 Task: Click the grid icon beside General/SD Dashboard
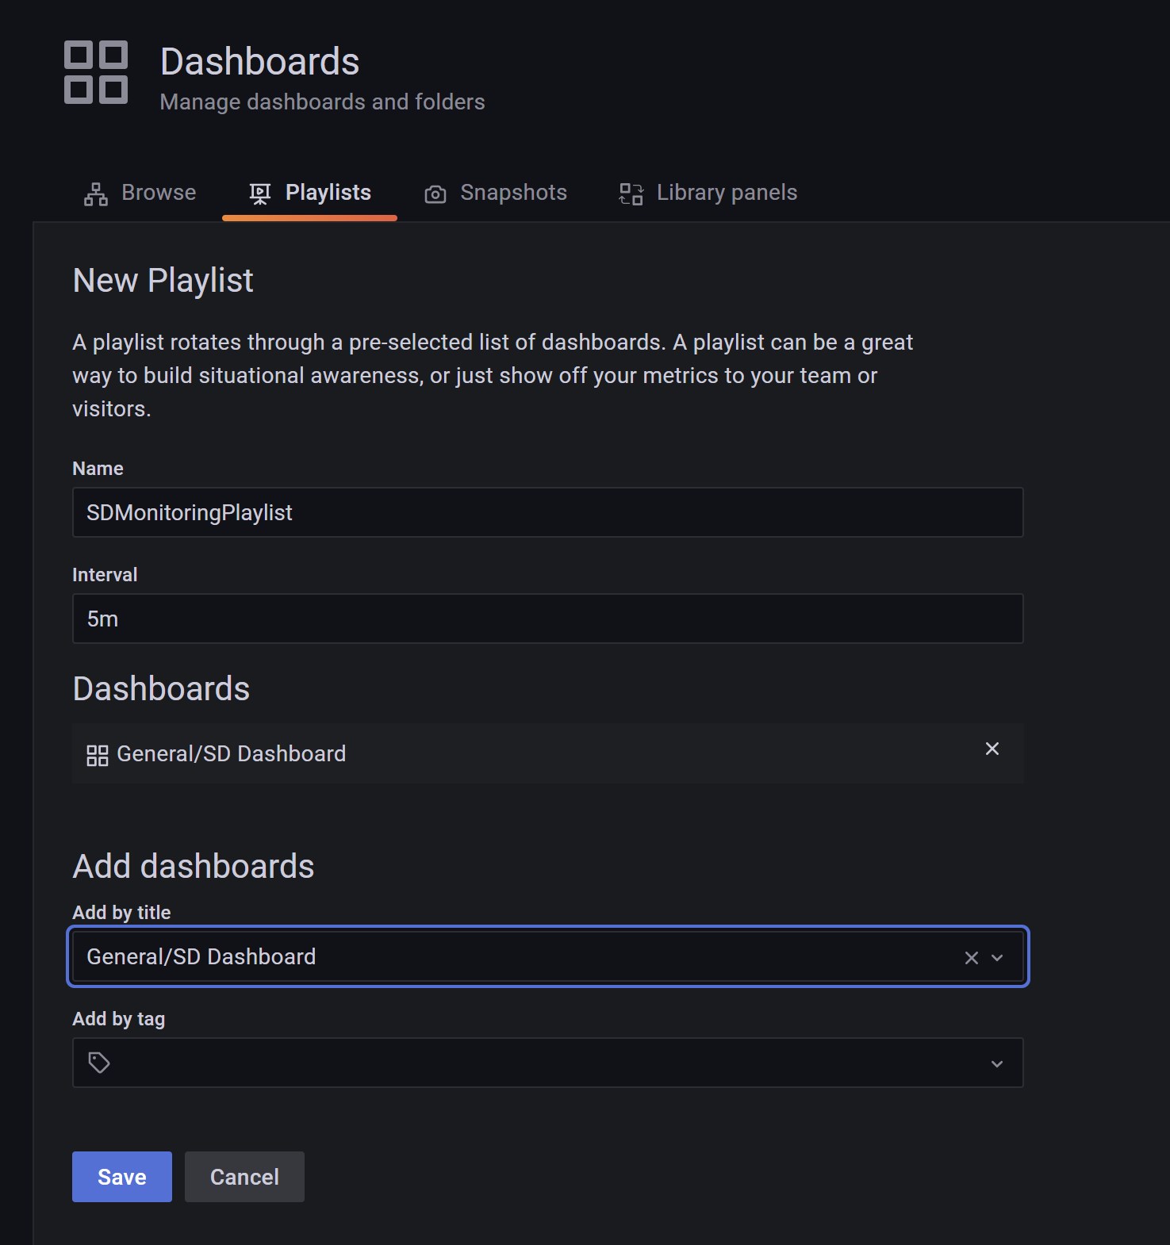click(x=98, y=755)
